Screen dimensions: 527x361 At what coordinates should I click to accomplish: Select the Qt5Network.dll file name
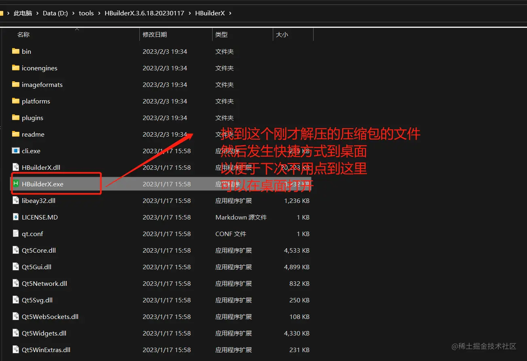click(44, 283)
